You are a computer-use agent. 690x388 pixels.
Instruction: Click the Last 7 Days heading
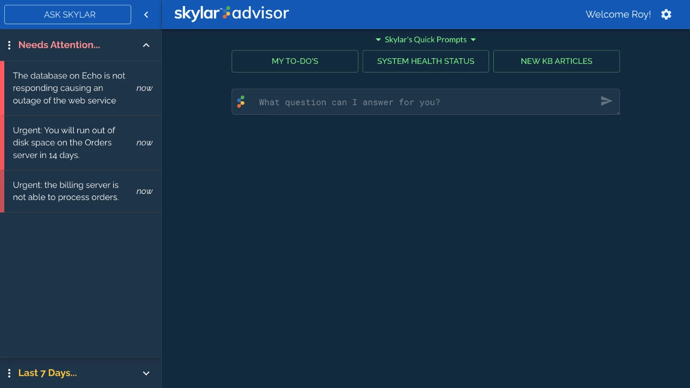click(47, 373)
